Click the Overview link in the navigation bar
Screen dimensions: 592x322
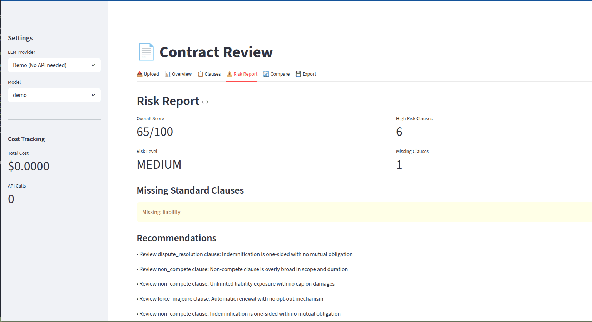[x=182, y=74]
